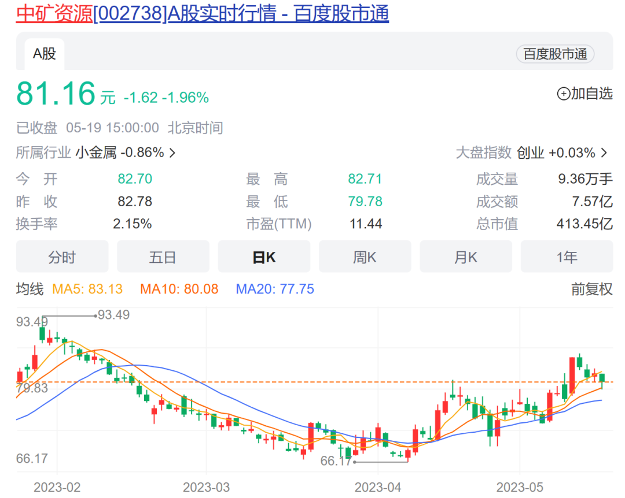625x498 pixels.
Task: Switch to the 分时 chart tab
Action: click(62, 257)
